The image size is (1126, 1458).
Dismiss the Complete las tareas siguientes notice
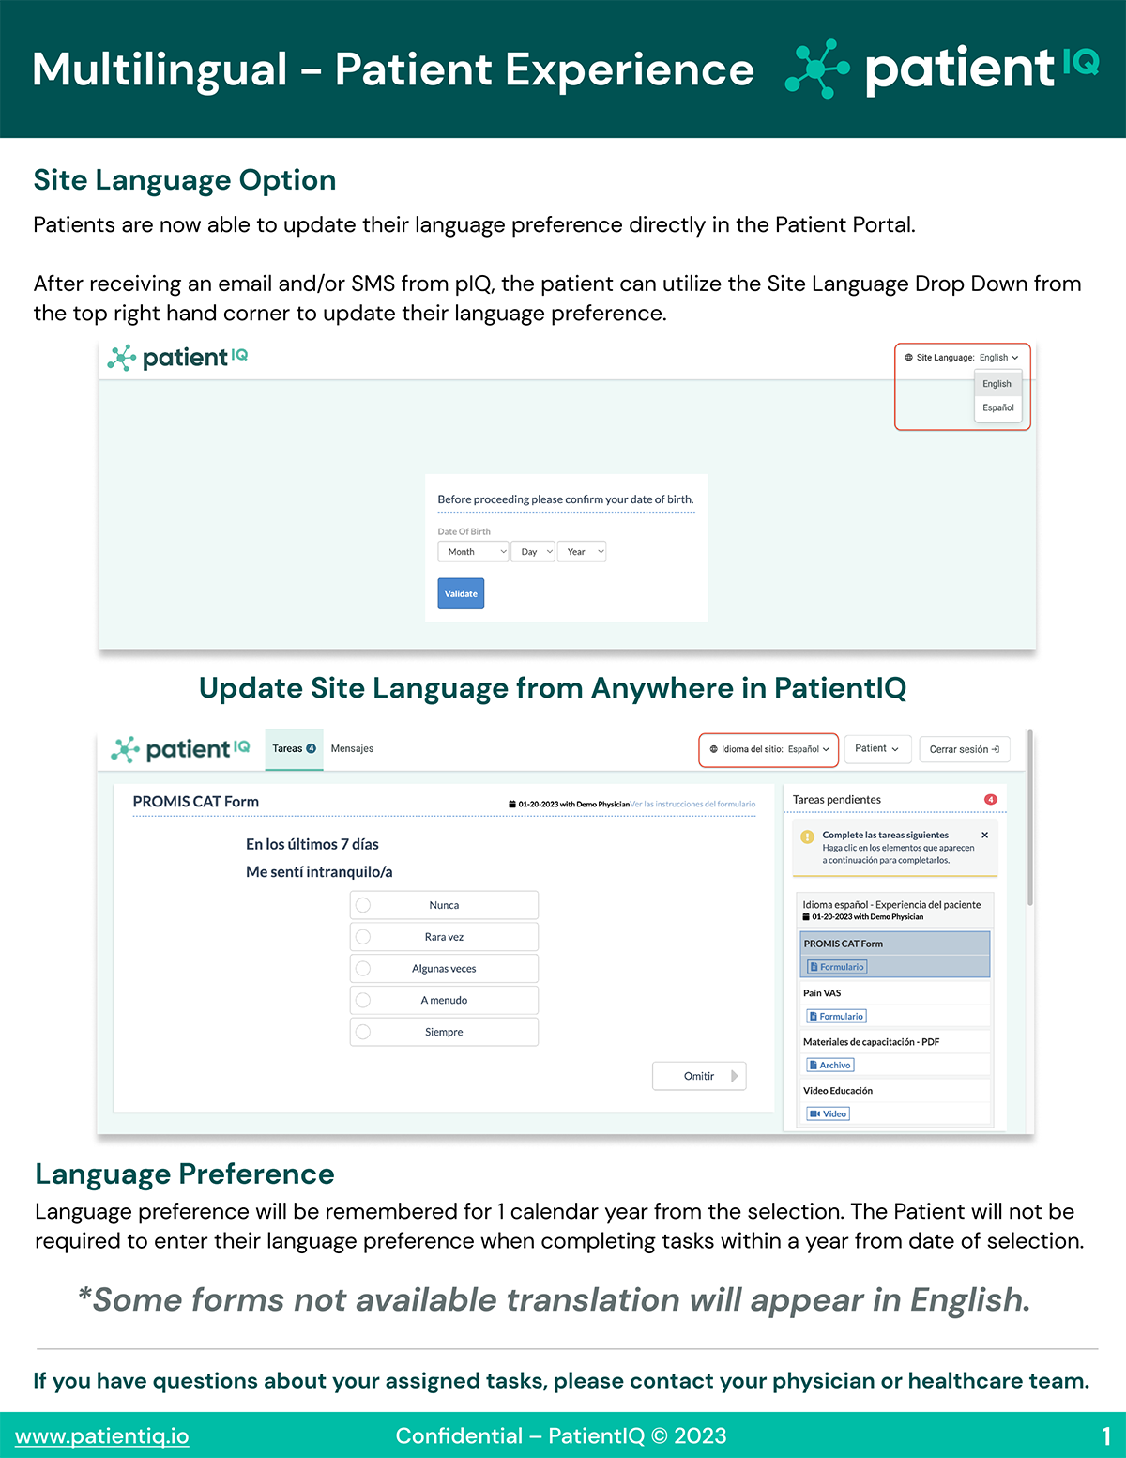[984, 835]
